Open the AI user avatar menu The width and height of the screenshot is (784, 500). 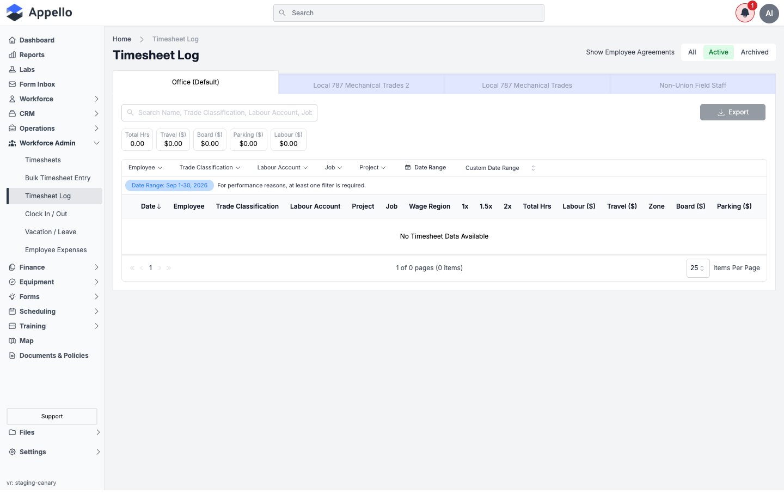[769, 13]
